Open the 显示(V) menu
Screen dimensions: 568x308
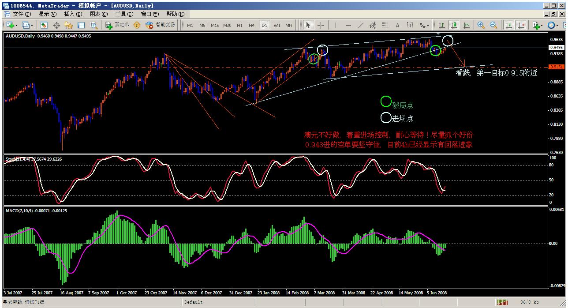(x=48, y=14)
